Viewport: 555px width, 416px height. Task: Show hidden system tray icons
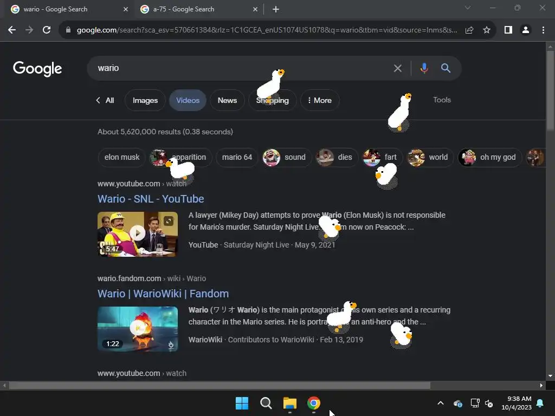(441, 403)
